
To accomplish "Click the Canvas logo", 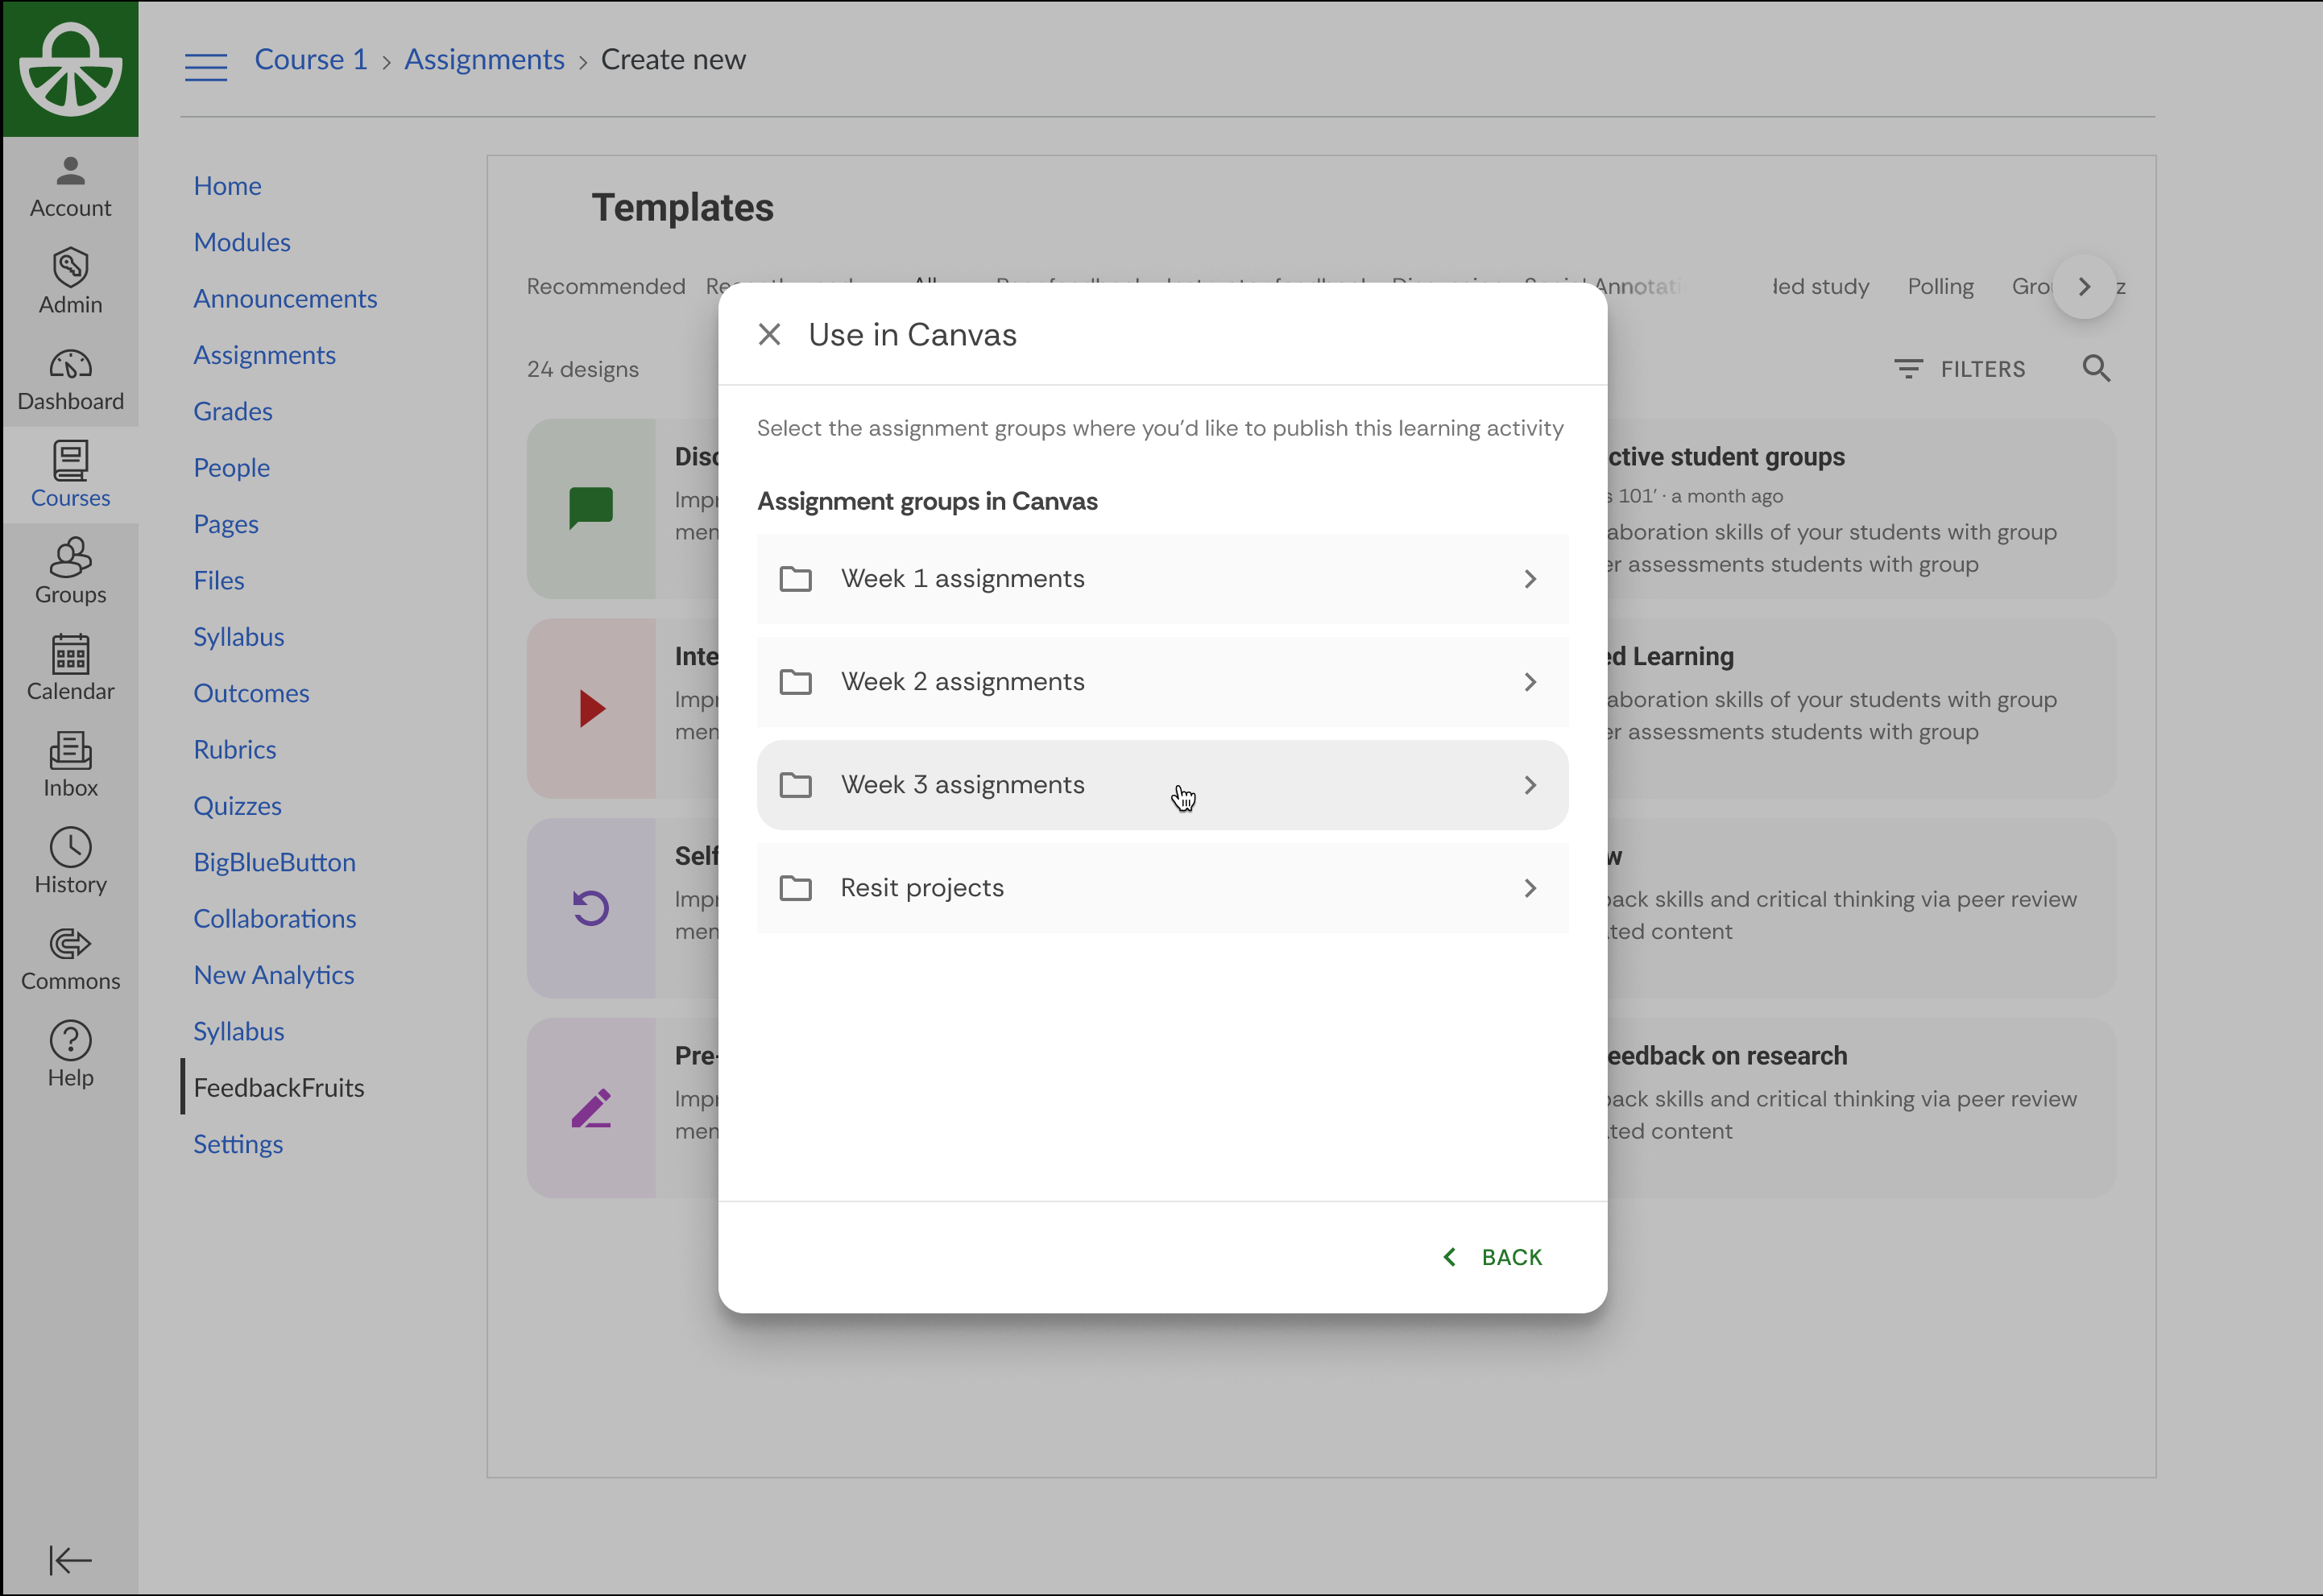I will (70, 69).
